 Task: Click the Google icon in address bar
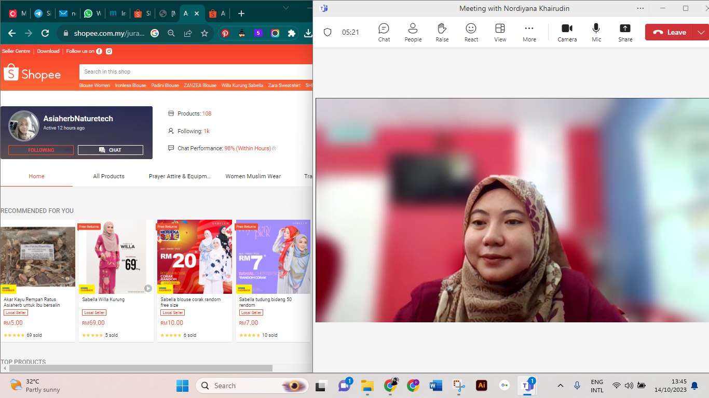tap(154, 33)
